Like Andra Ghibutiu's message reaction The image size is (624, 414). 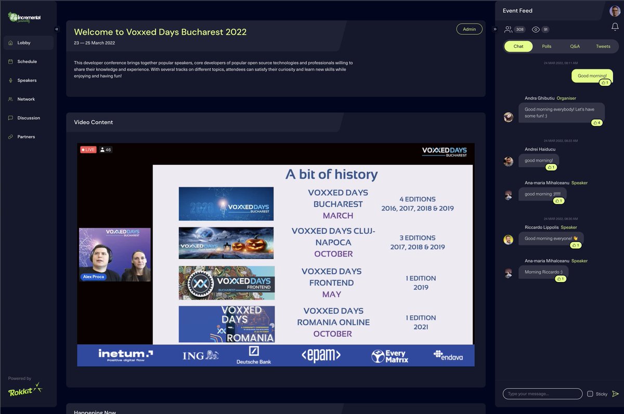[596, 123]
